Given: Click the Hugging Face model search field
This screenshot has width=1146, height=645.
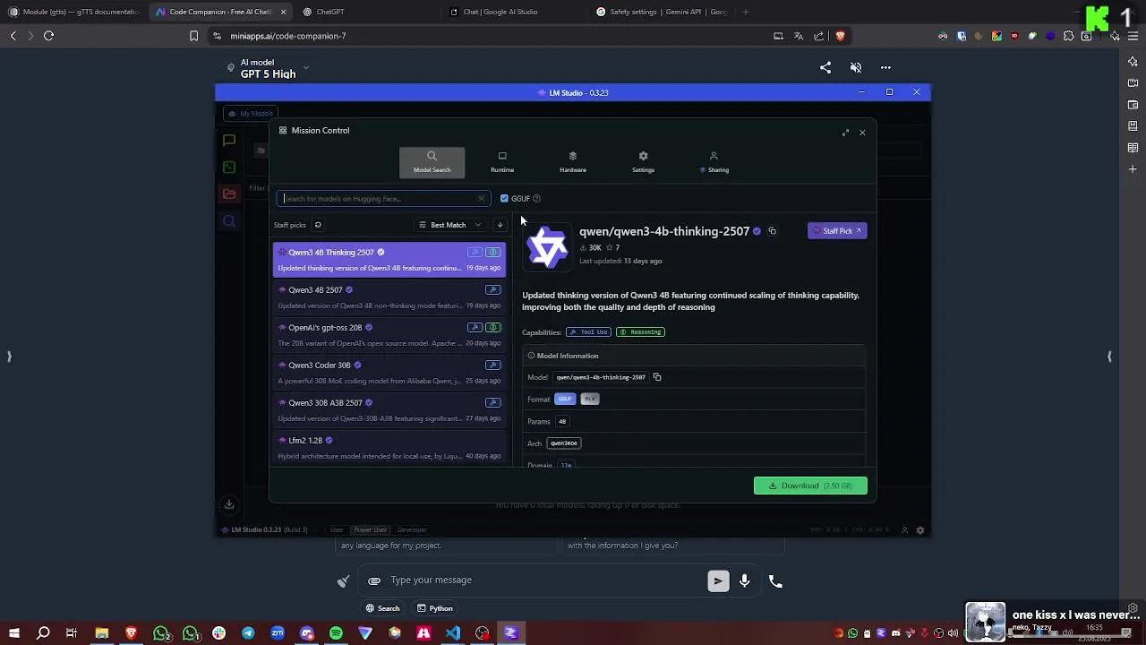Looking at the screenshot, I should [383, 199].
